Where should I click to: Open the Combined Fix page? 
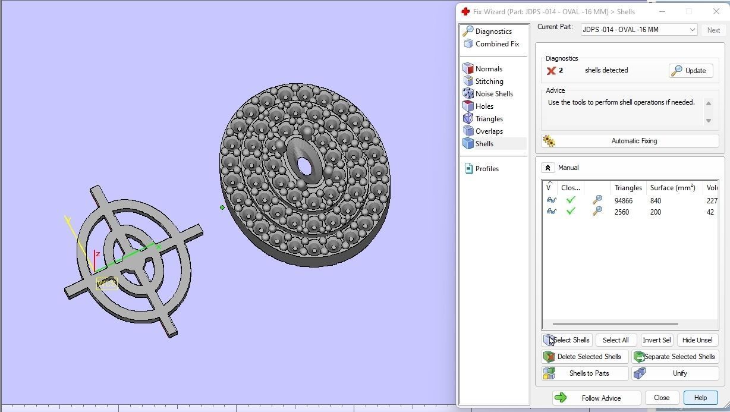coord(491,43)
